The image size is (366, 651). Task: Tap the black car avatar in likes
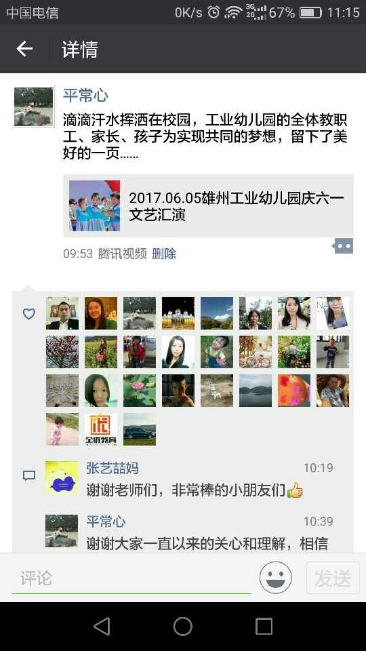pos(140,429)
